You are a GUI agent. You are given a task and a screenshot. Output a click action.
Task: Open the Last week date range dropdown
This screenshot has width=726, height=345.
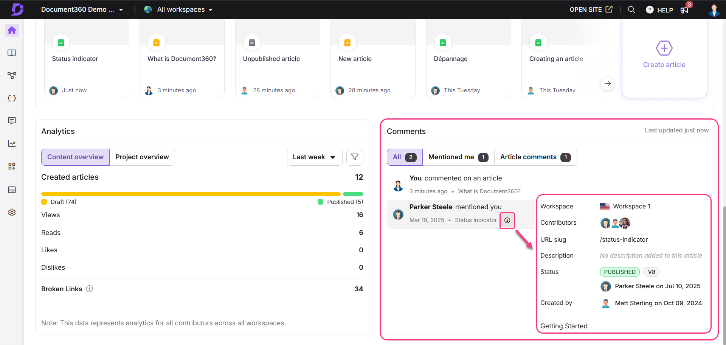pyautogui.click(x=315, y=157)
